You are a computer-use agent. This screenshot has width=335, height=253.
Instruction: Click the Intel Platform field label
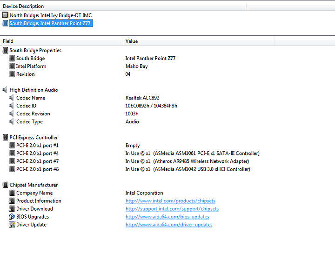(x=31, y=66)
